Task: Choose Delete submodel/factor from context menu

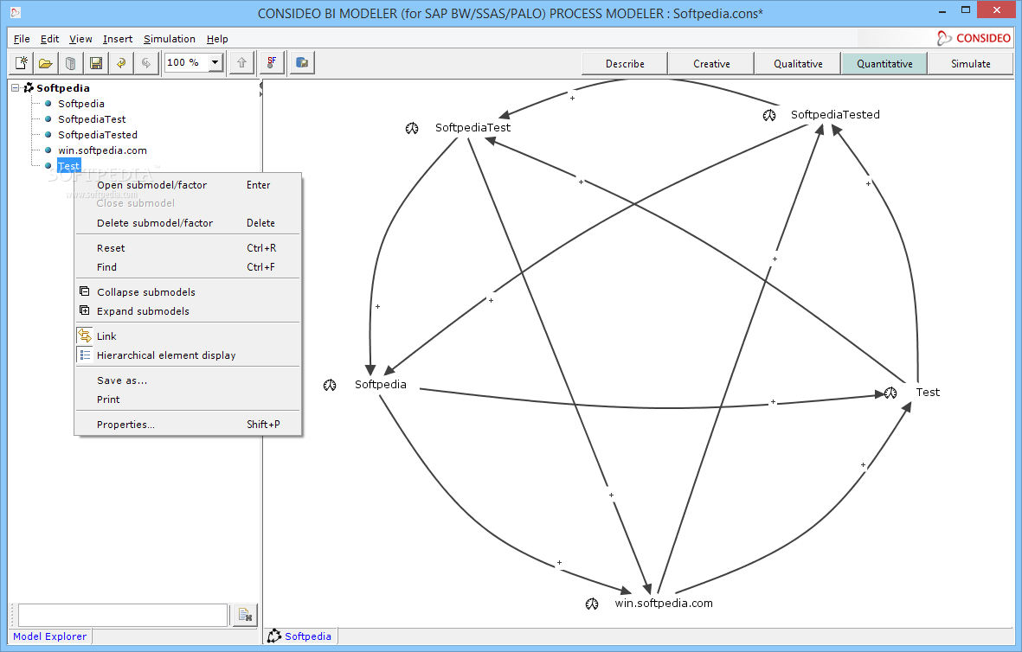Action: [188, 223]
